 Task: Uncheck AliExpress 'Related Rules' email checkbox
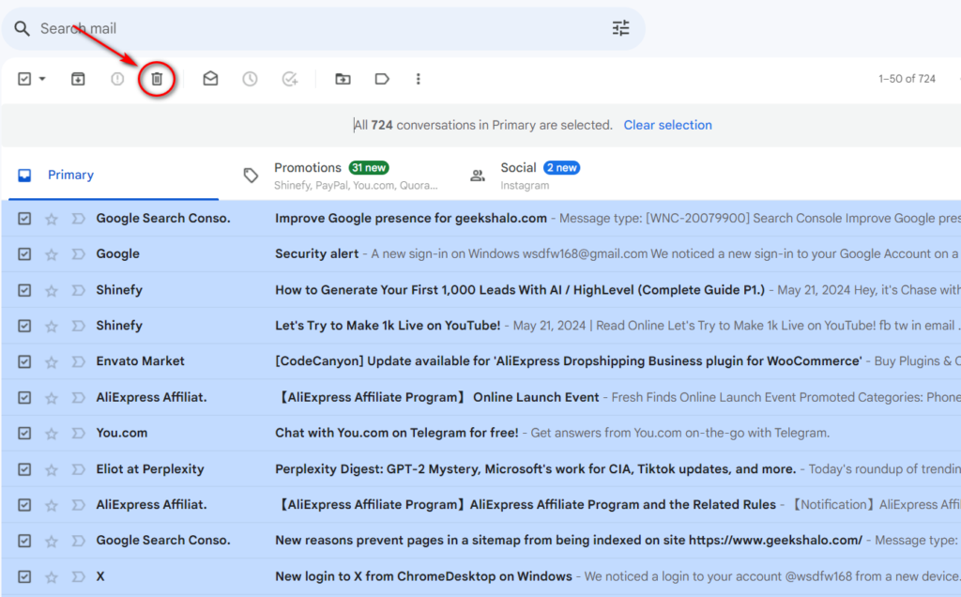point(24,504)
